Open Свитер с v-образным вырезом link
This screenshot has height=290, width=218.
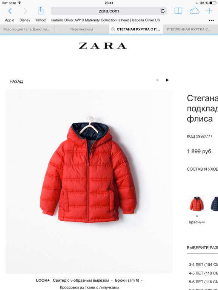[81, 280]
